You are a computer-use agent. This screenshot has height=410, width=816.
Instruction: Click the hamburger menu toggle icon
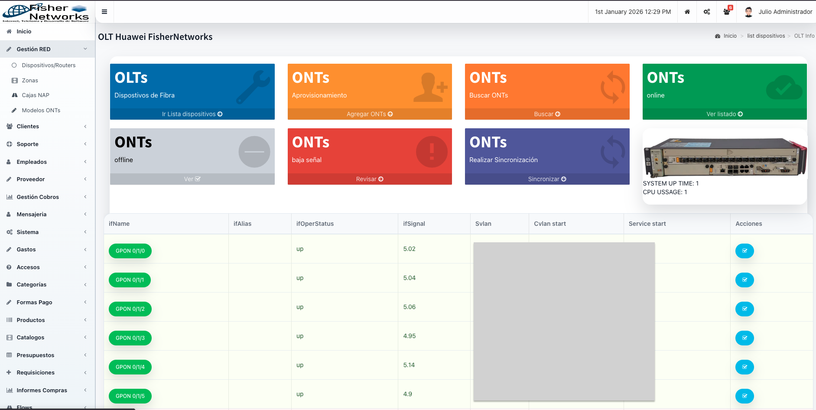point(104,12)
